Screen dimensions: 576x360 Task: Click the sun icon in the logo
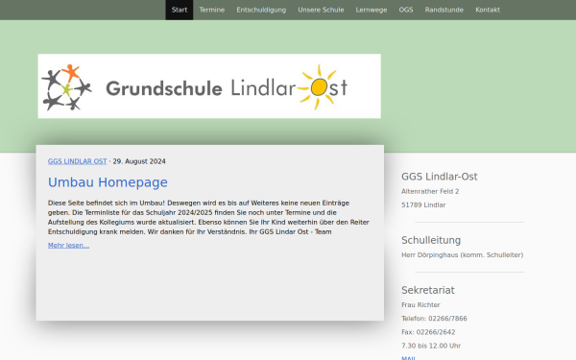pyautogui.click(x=318, y=87)
